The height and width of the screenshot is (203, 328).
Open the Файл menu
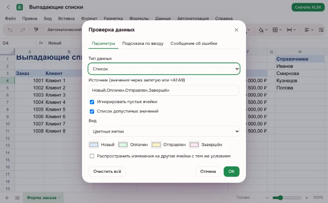tap(10, 19)
